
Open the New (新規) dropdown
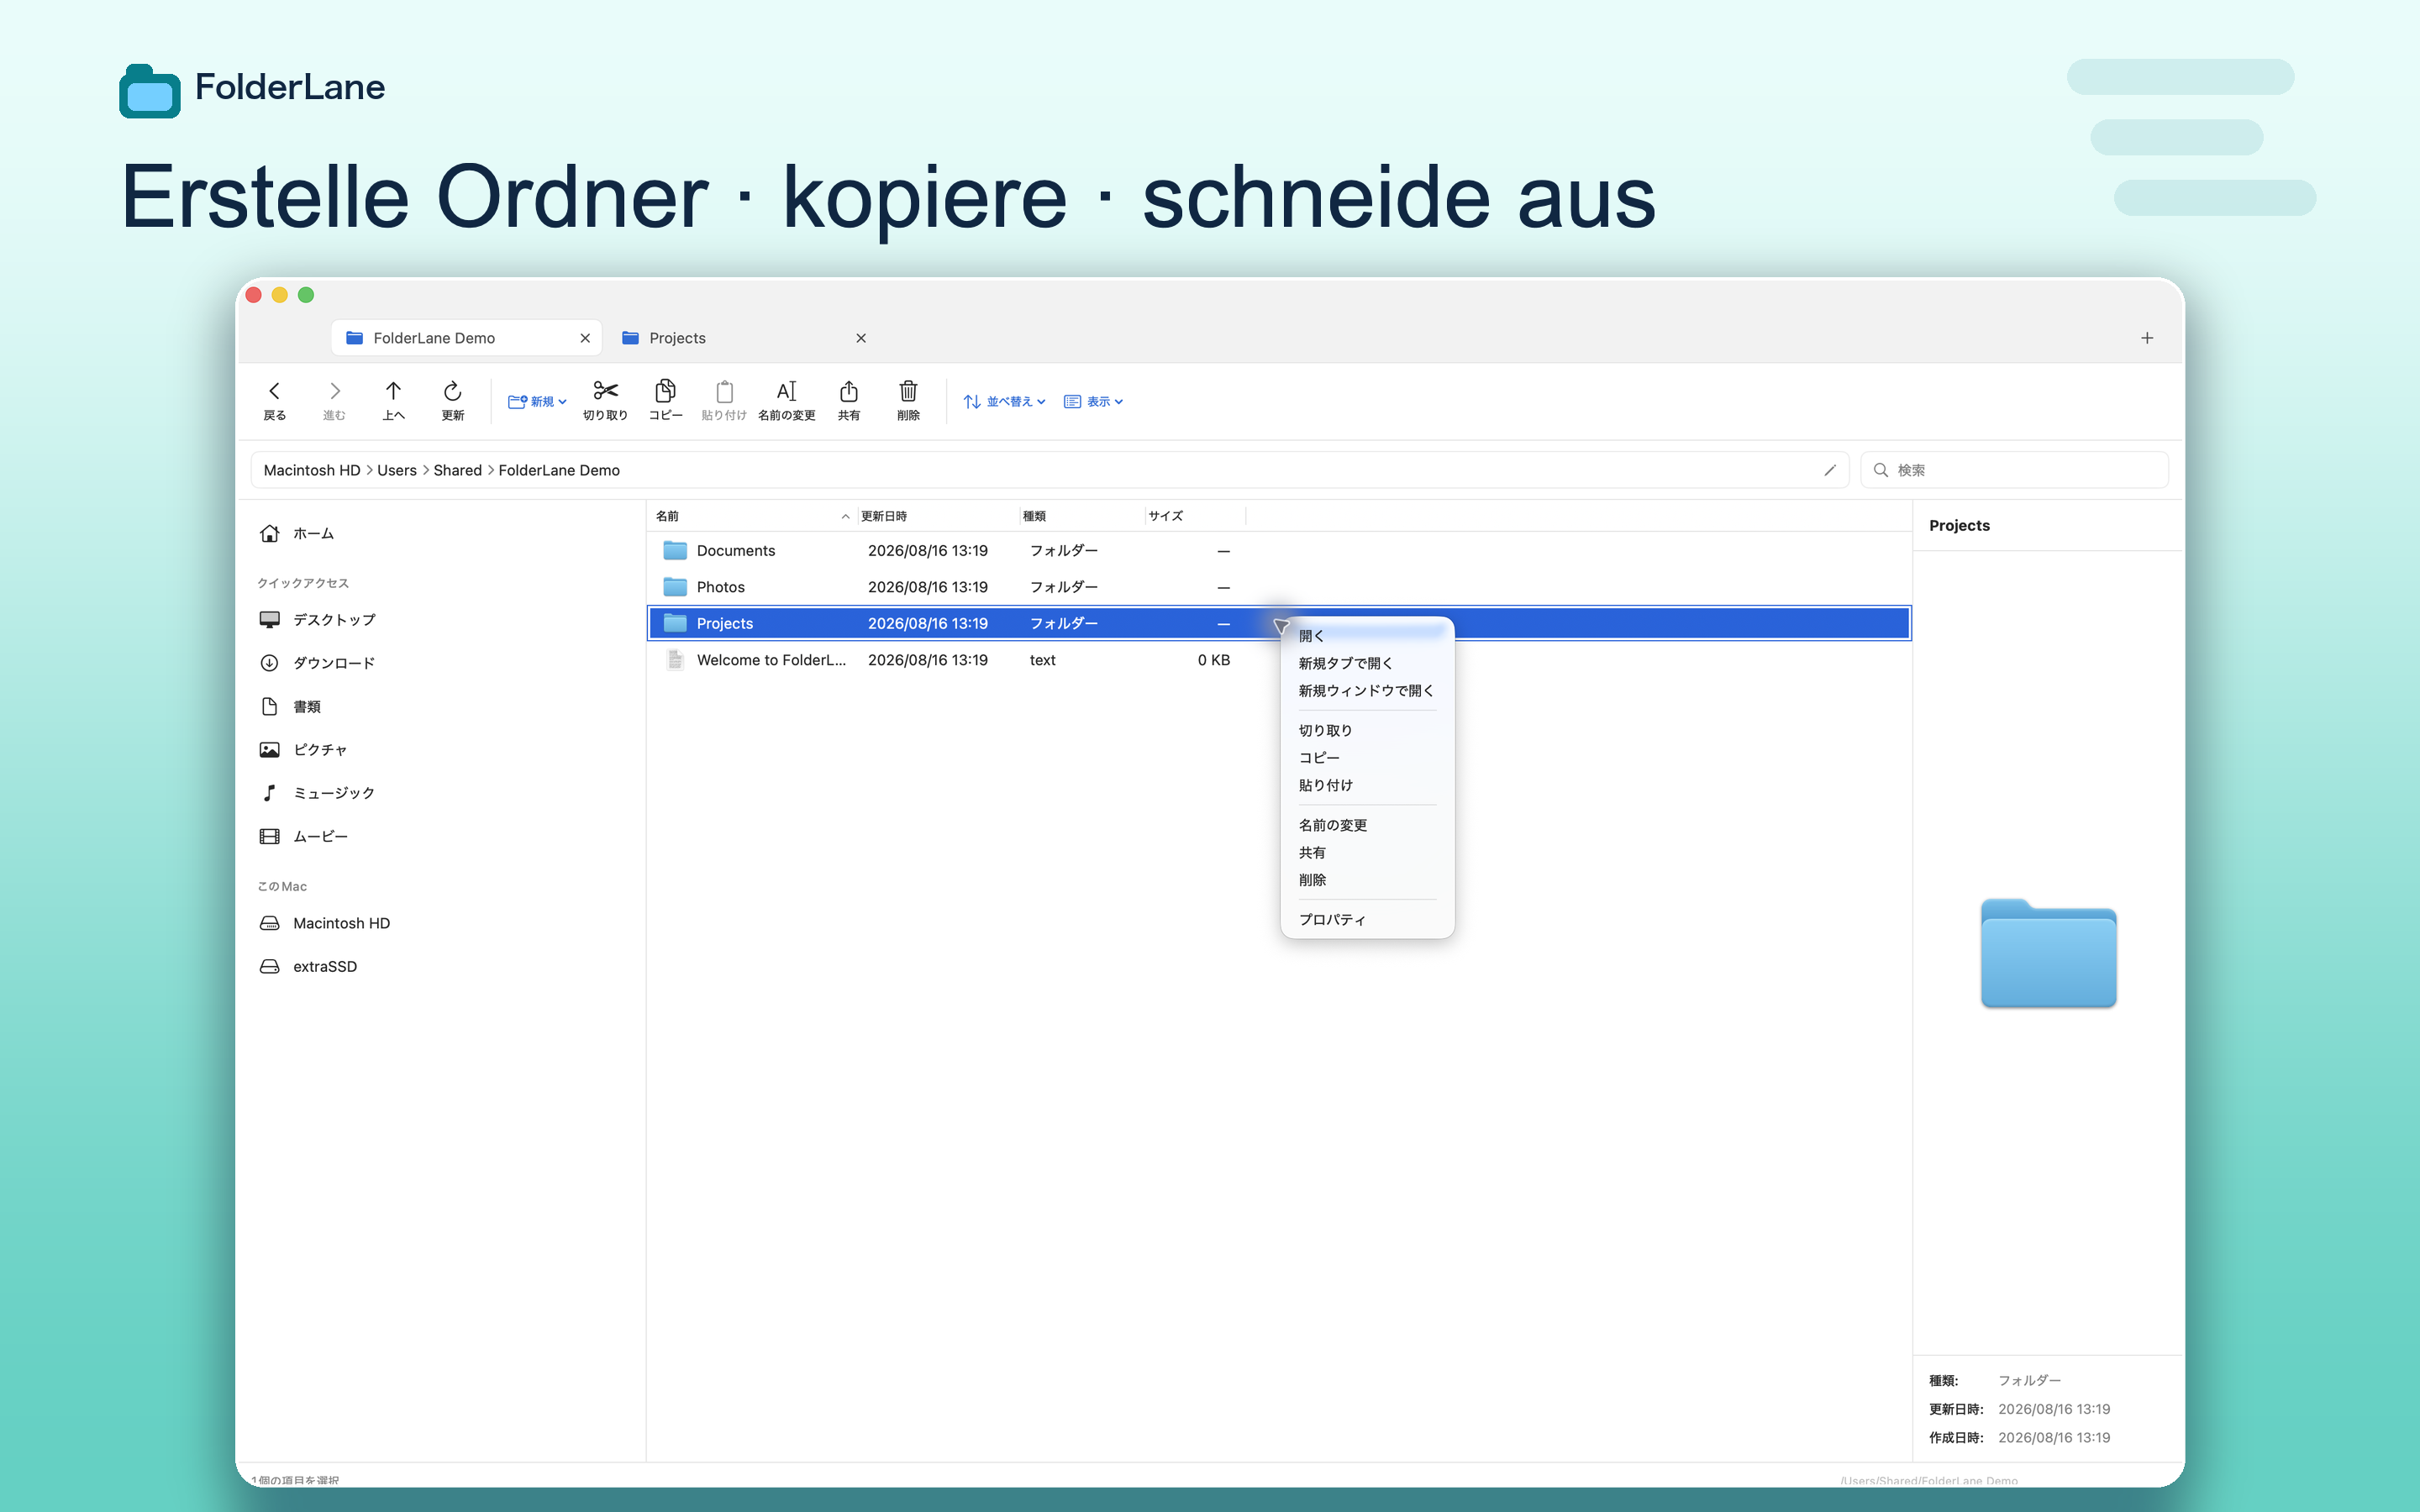coord(537,401)
